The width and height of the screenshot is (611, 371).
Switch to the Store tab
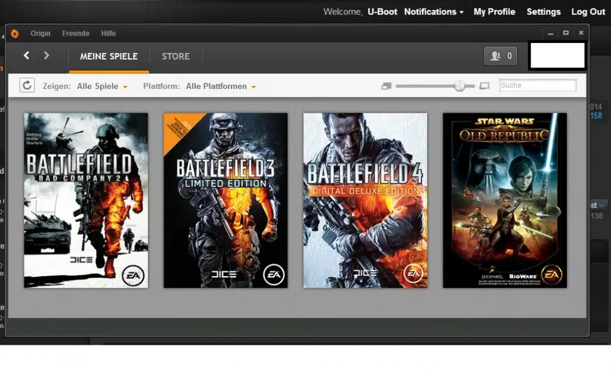pyautogui.click(x=175, y=56)
